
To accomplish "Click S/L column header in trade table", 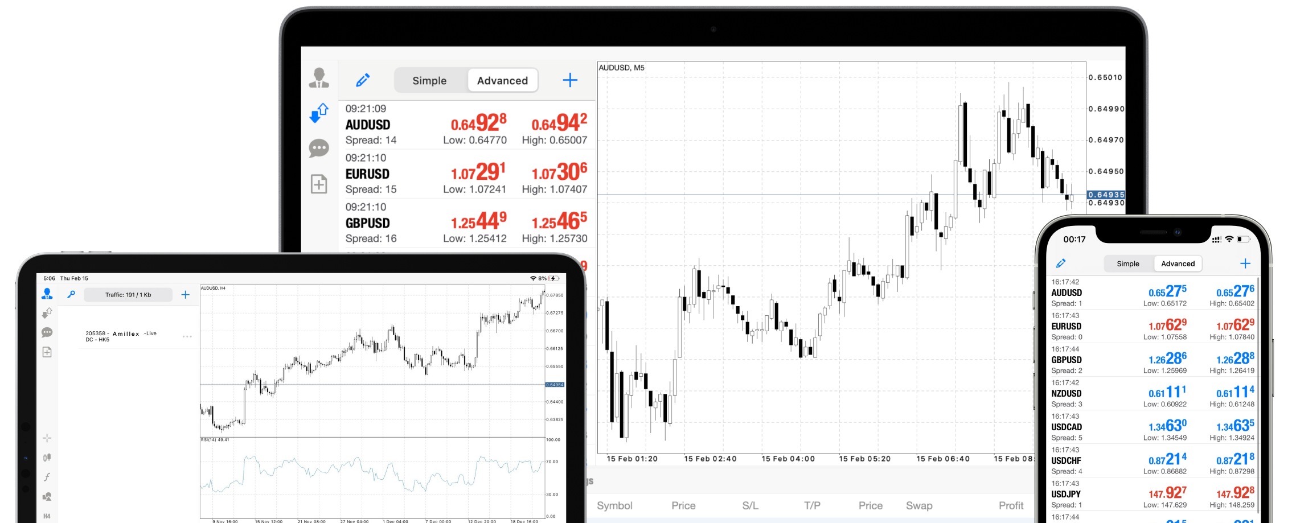I will (750, 505).
